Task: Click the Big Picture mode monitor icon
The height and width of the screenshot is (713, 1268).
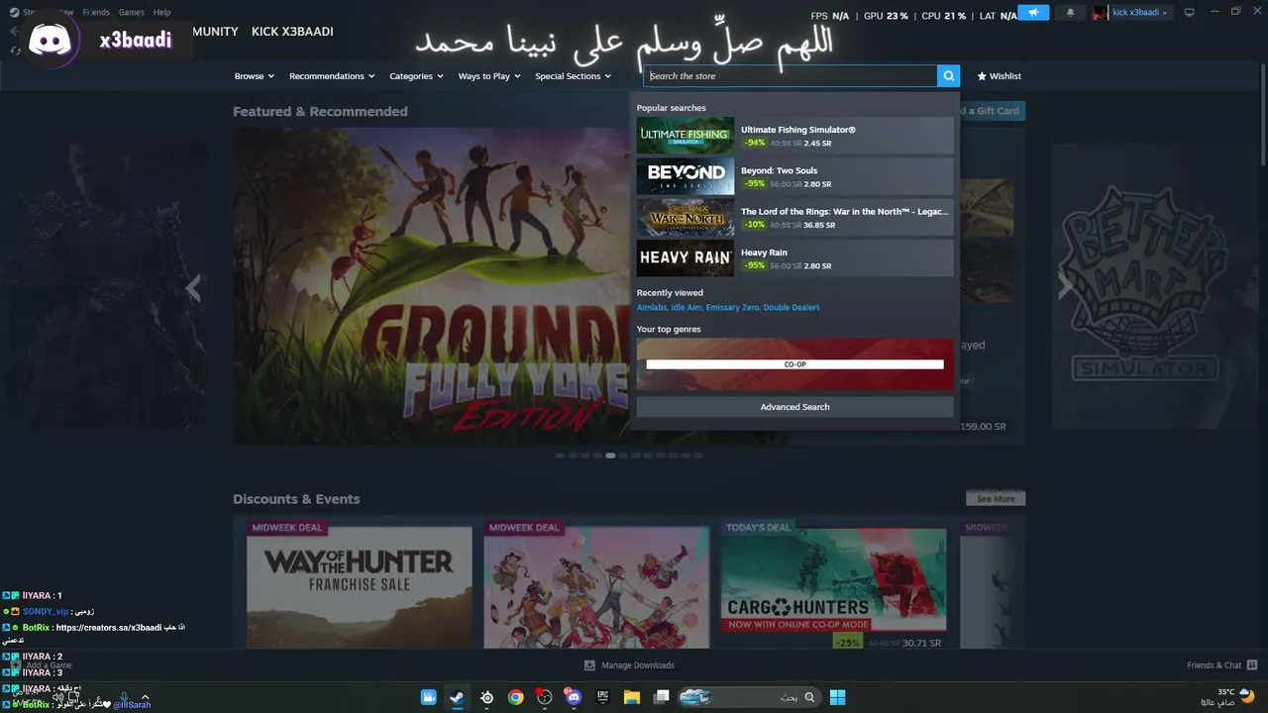Action: click(x=1189, y=13)
